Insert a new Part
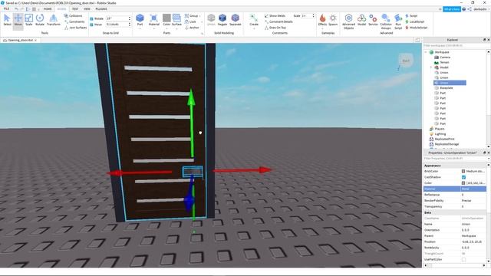491x276 pixels. coord(140,20)
